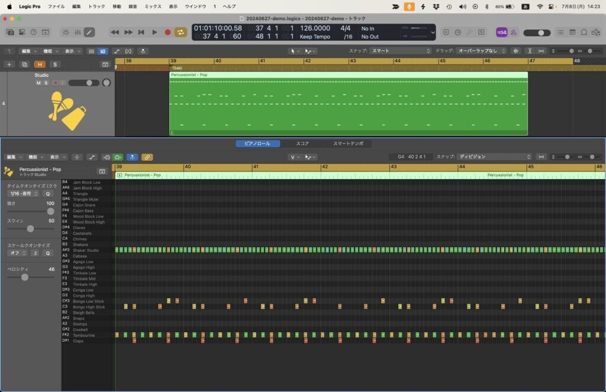
Task: Toggle piano roll MIDI In button
Action: [107, 157]
